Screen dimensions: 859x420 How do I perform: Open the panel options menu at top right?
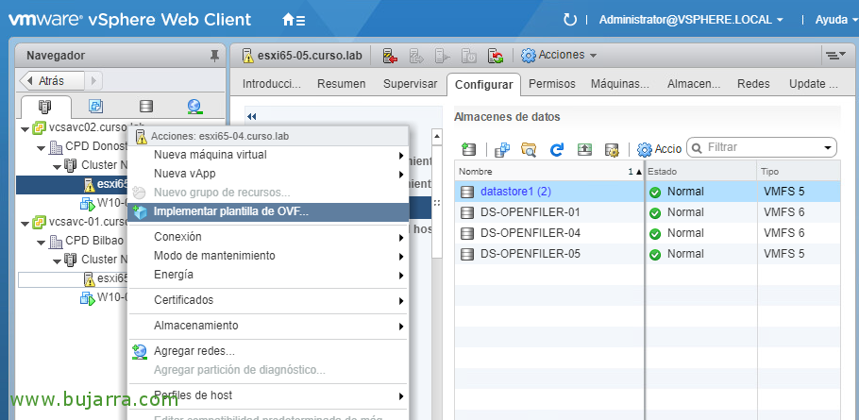pos(835,56)
